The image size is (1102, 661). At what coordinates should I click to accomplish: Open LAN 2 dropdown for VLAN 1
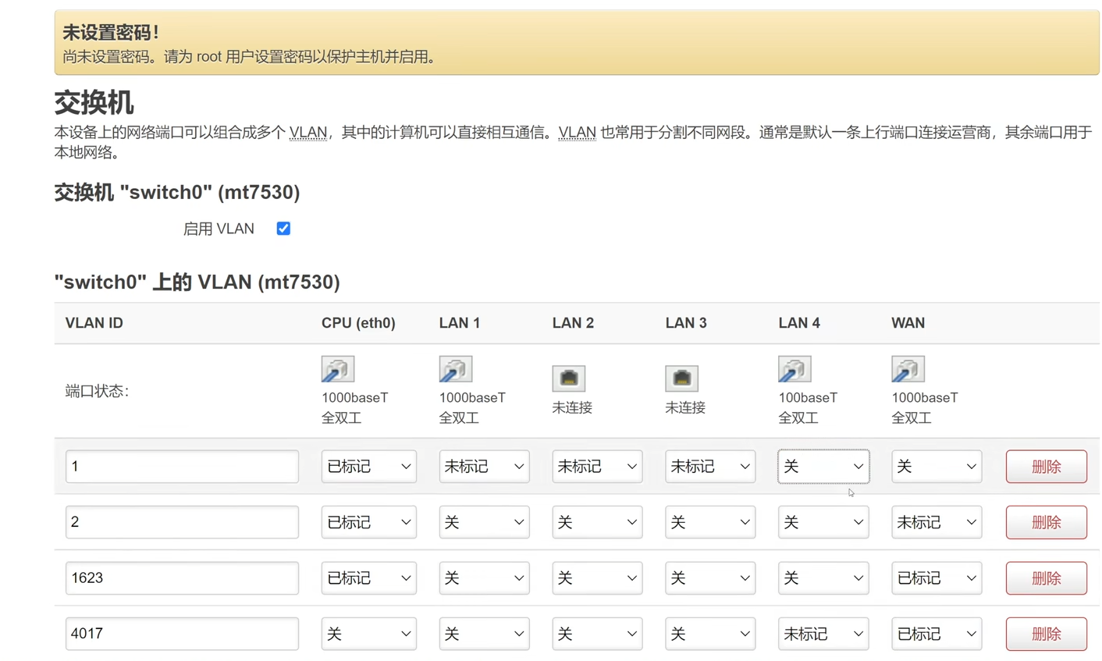coord(598,467)
